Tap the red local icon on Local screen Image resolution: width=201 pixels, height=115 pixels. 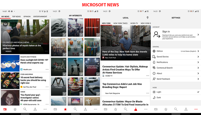[136, 109]
